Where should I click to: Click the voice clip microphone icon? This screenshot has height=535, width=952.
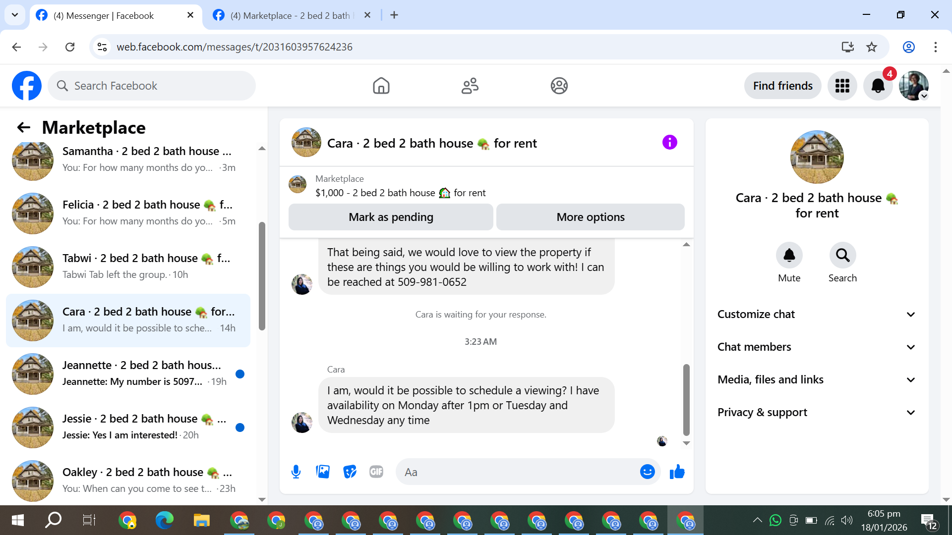296,472
